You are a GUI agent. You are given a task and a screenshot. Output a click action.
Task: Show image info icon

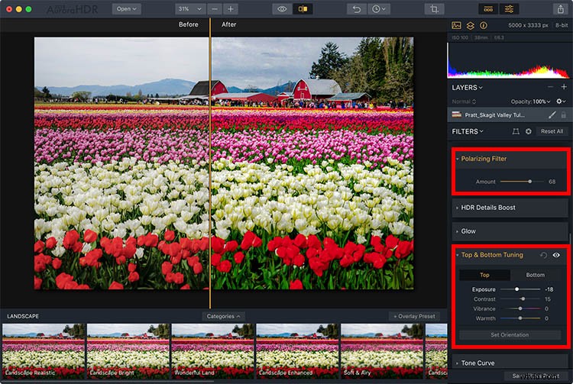(484, 25)
